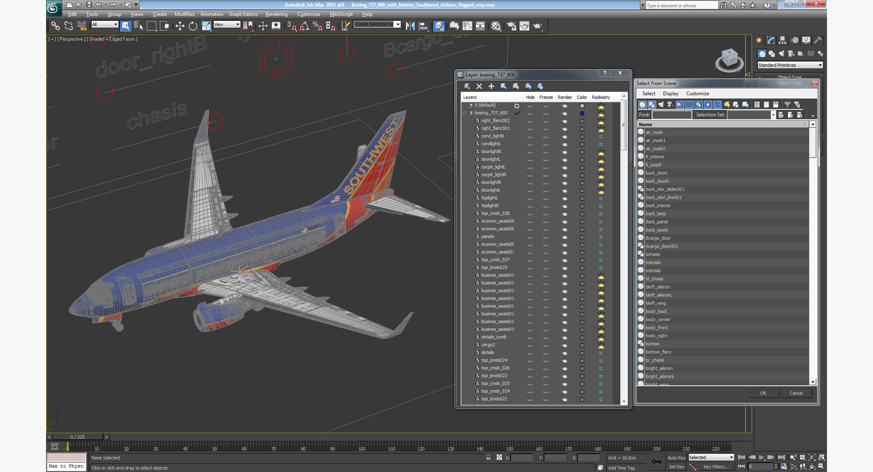The height and width of the screenshot is (472, 873).
Task: Activate the Select Object tool
Action: 126,26
